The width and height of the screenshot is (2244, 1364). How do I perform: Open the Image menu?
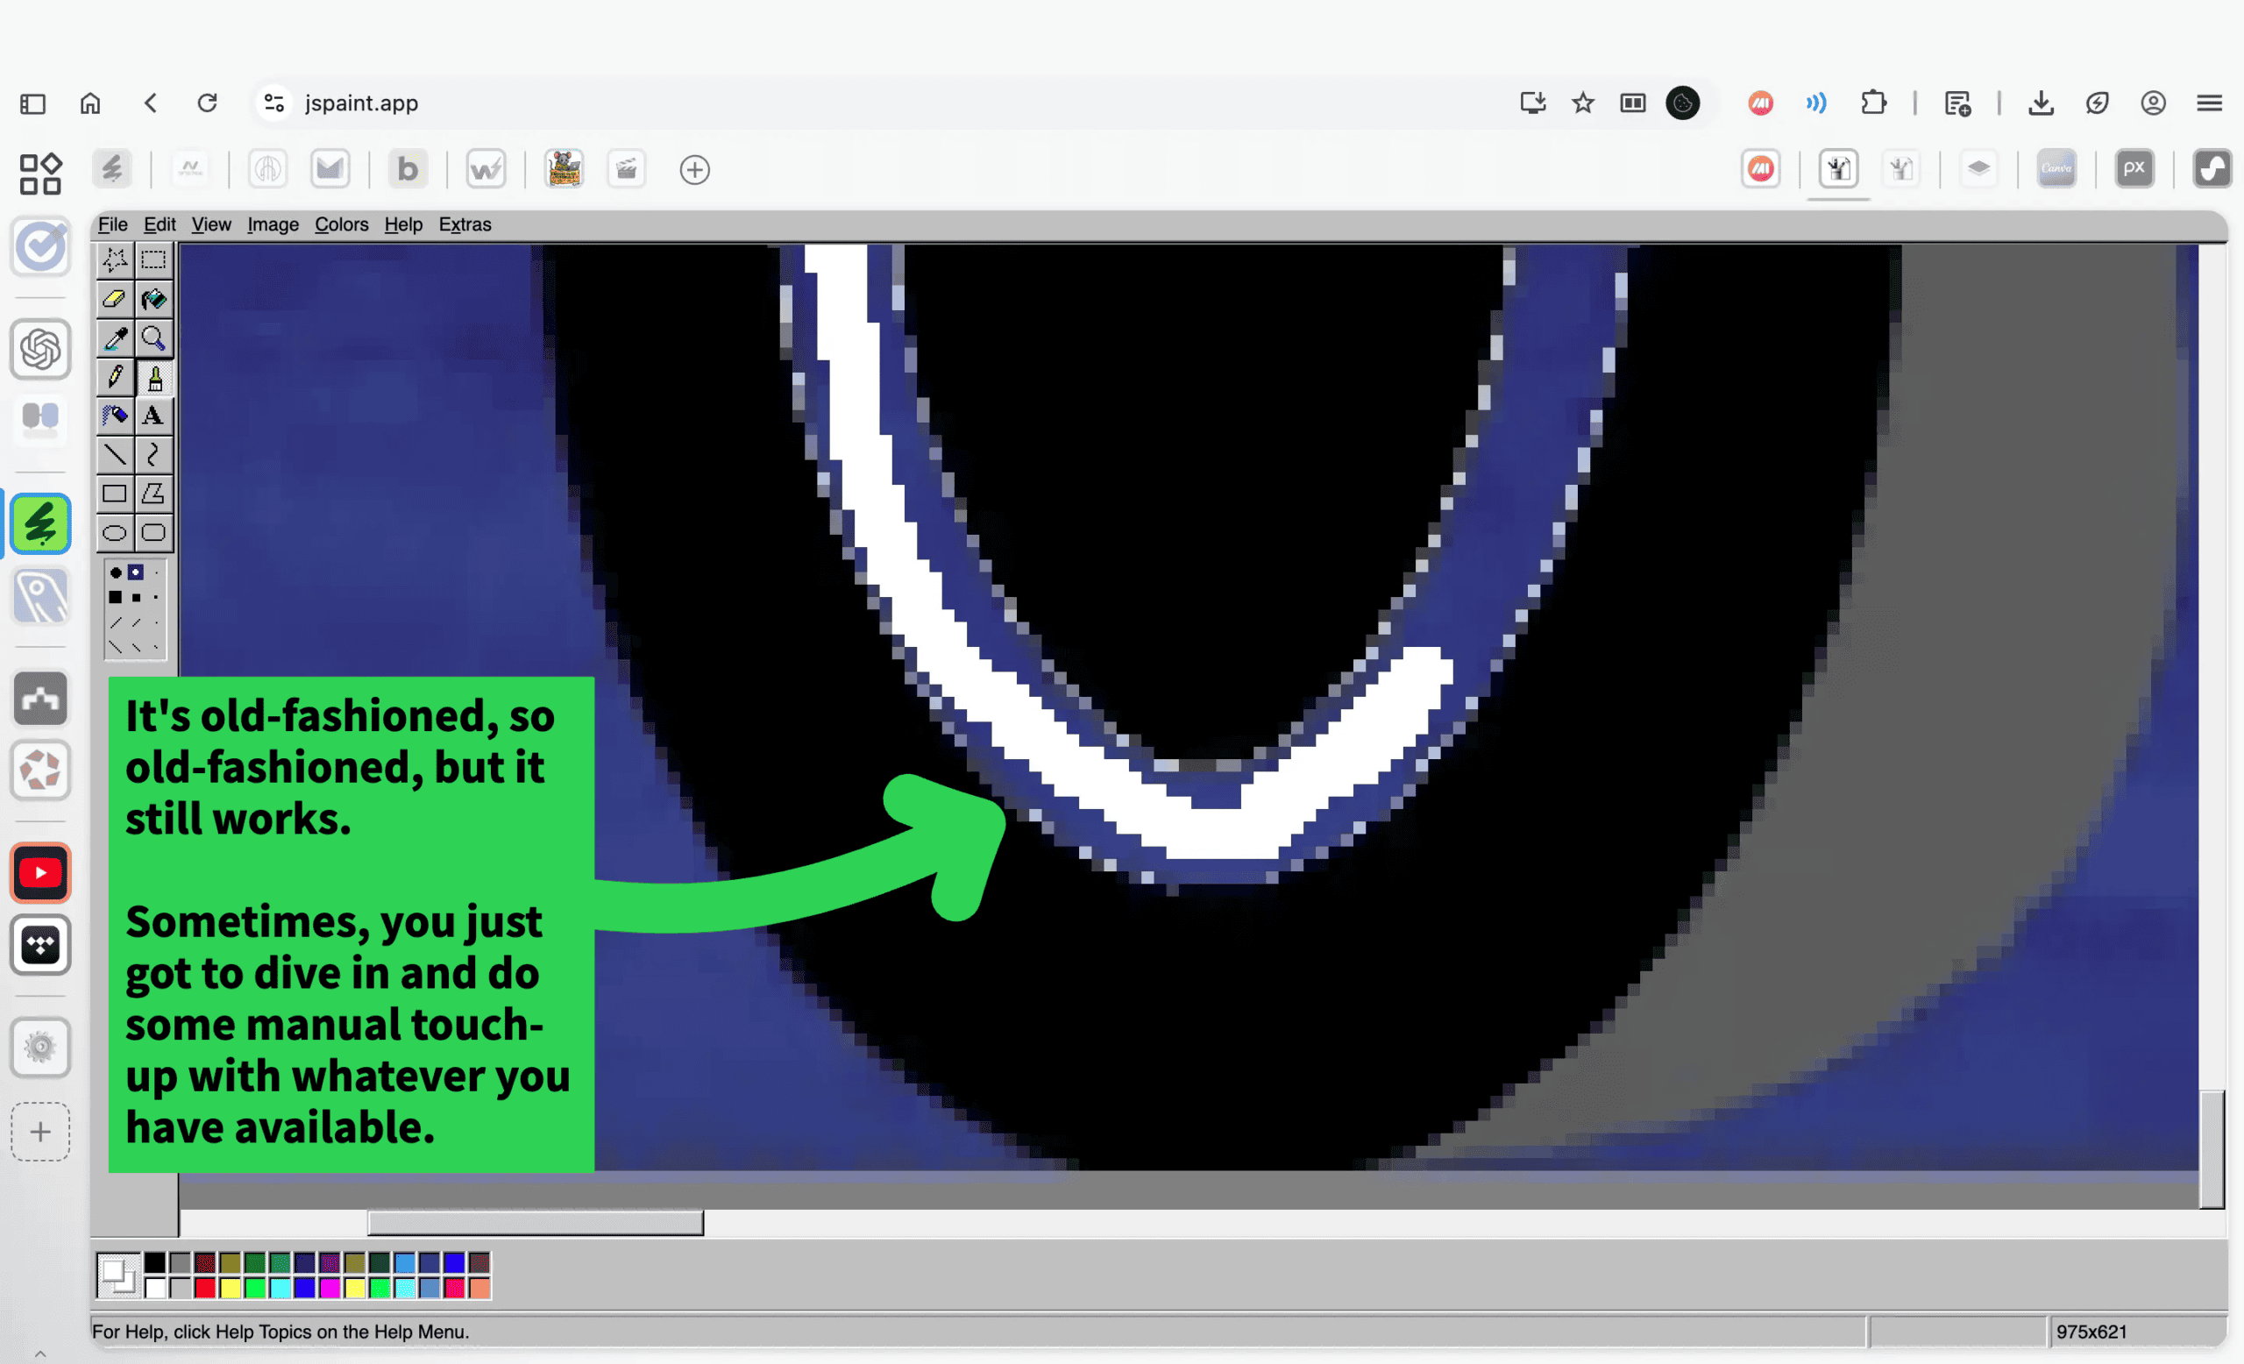click(x=273, y=224)
